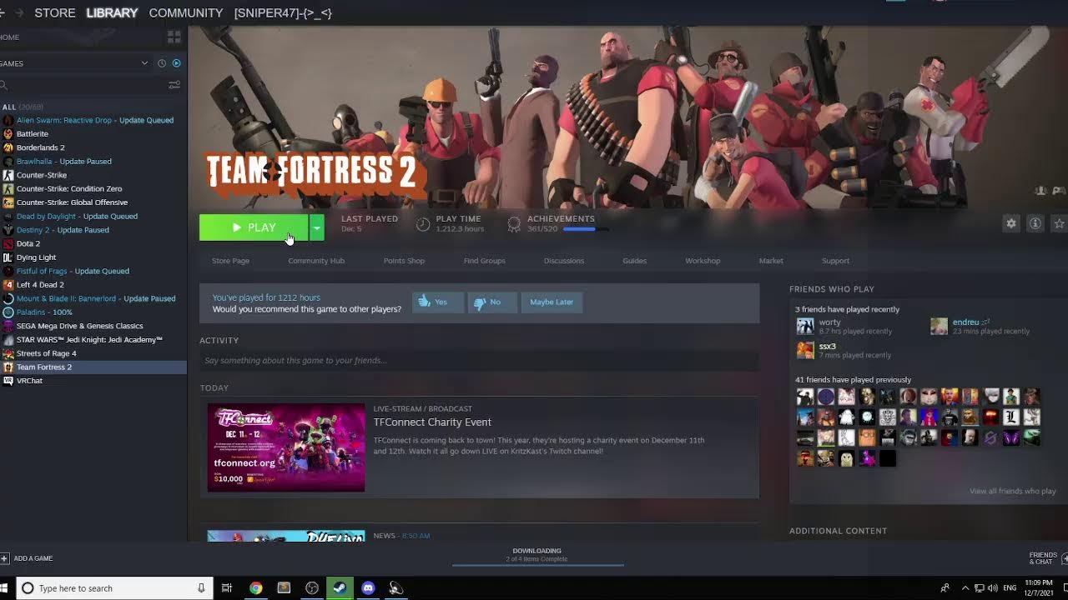The image size is (1068, 600).
Task: Open the Play button dropdown arrow
Action: coord(316,227)
